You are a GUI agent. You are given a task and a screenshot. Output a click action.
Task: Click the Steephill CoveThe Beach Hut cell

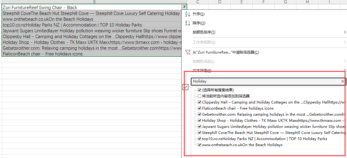pyautogui.click(x=92, y=13)
